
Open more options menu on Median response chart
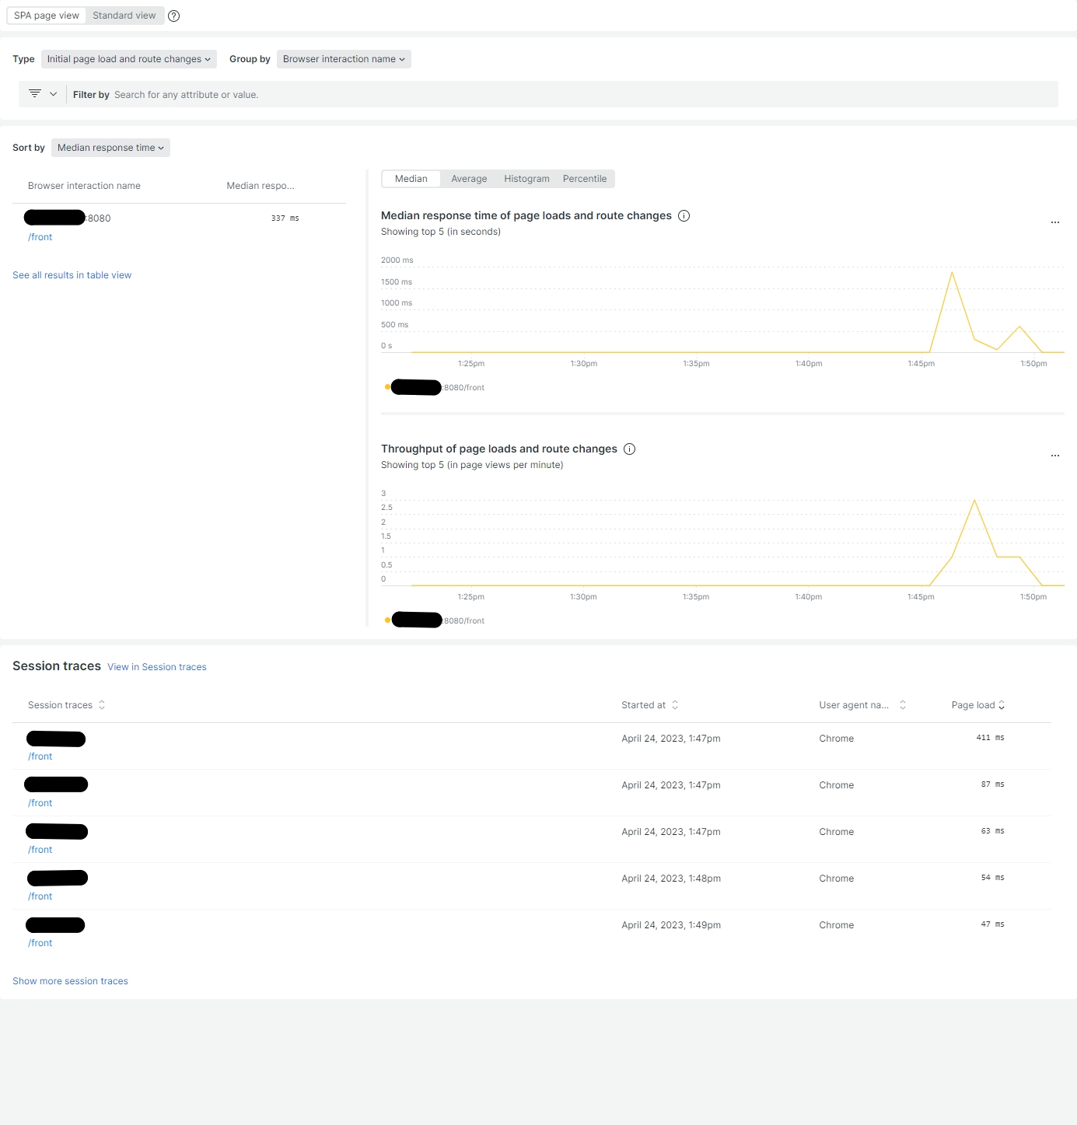point(1055,222)
